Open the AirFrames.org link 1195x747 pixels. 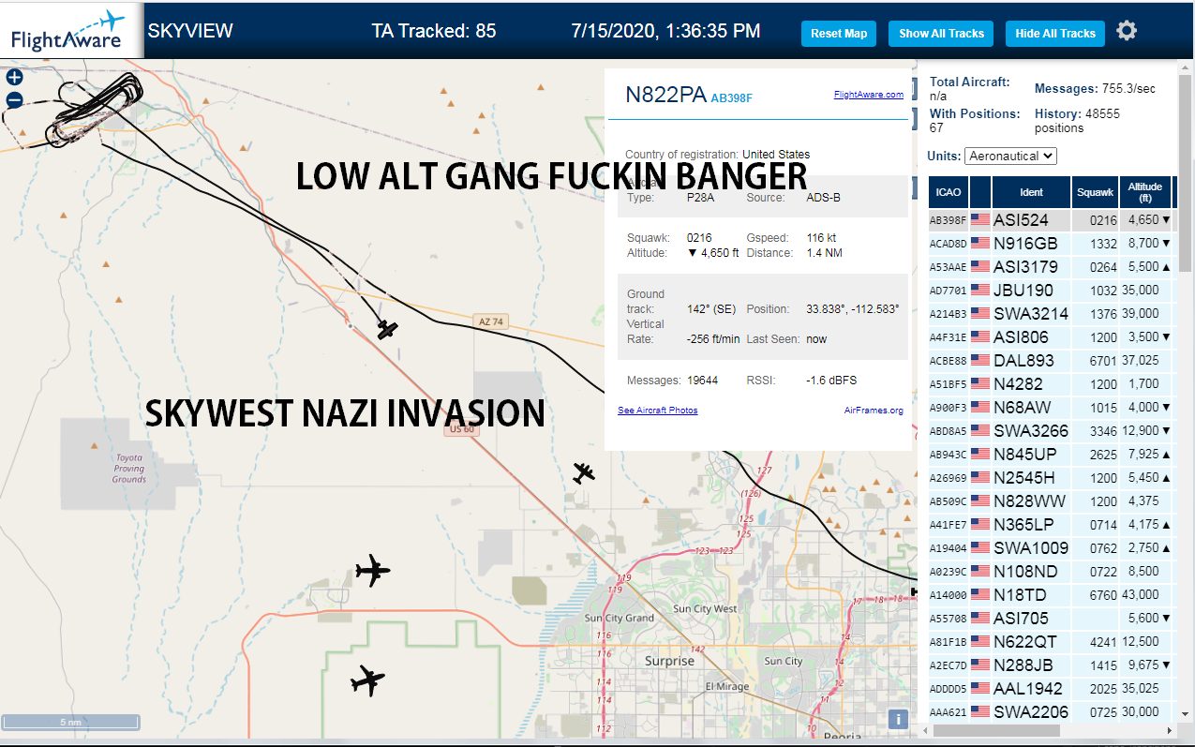coord(874,411)
